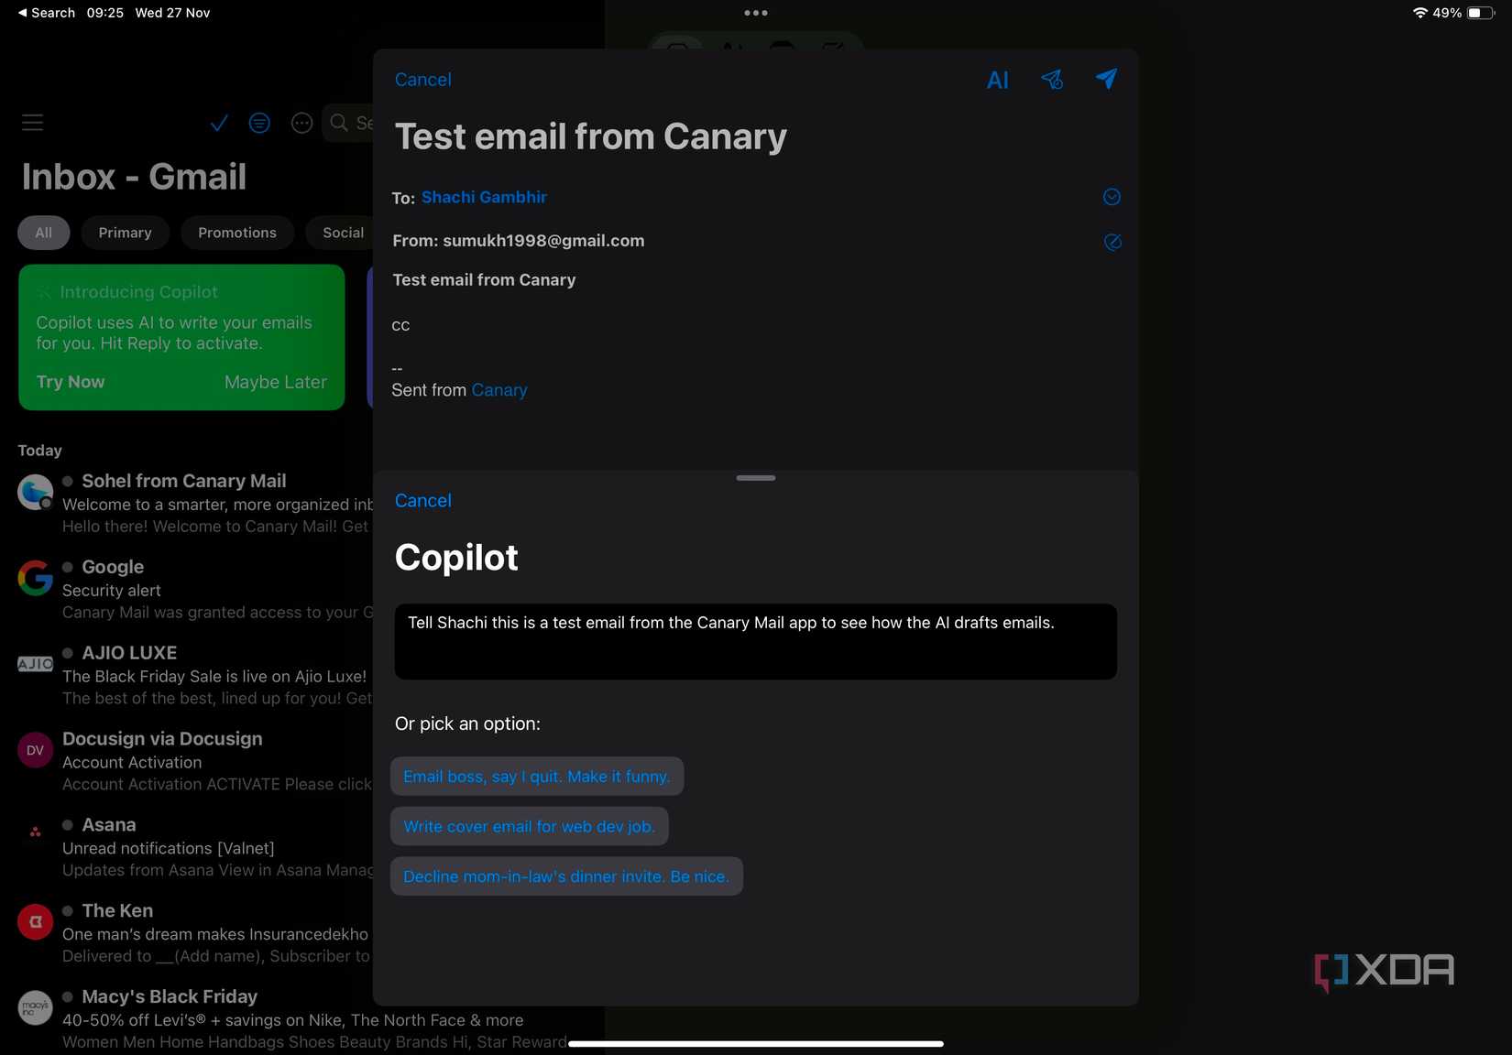The height and width of the screenshot is (1055, 1512).
Task: Open the filter icon next to Inbox
Action: click(x=259, y=122)
